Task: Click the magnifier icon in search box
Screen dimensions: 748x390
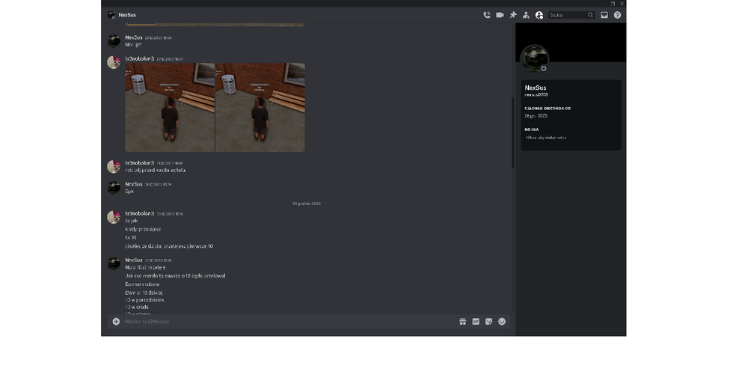Action: click(x=591, y=15)
